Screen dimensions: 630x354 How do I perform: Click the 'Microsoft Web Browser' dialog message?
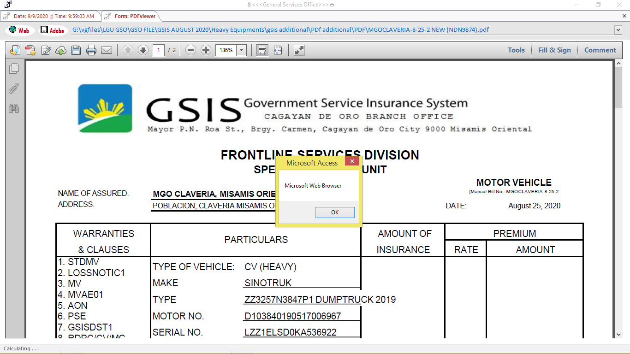[x=313, y=186]
